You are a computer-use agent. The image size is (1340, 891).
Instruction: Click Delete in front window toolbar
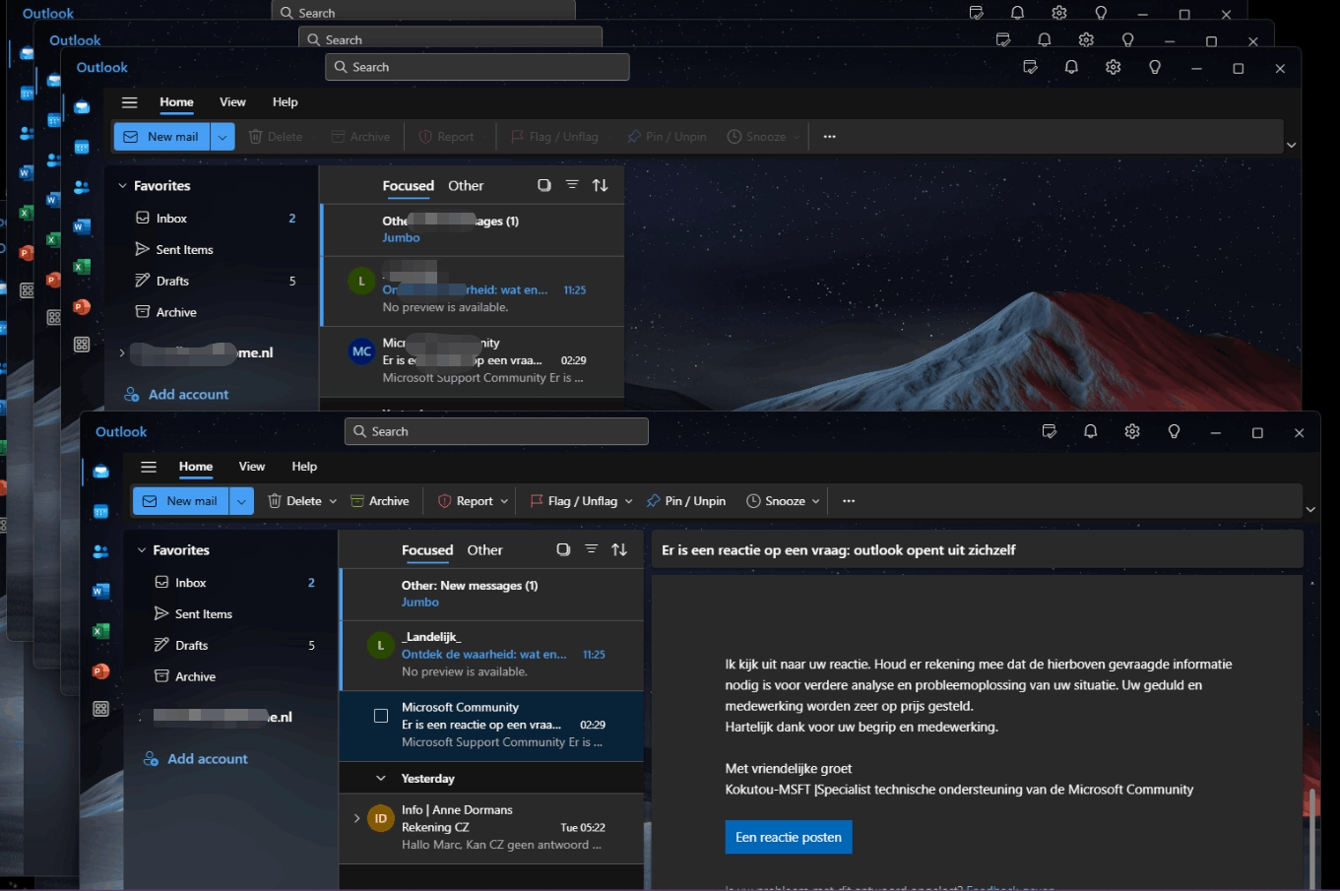[295, 501]
